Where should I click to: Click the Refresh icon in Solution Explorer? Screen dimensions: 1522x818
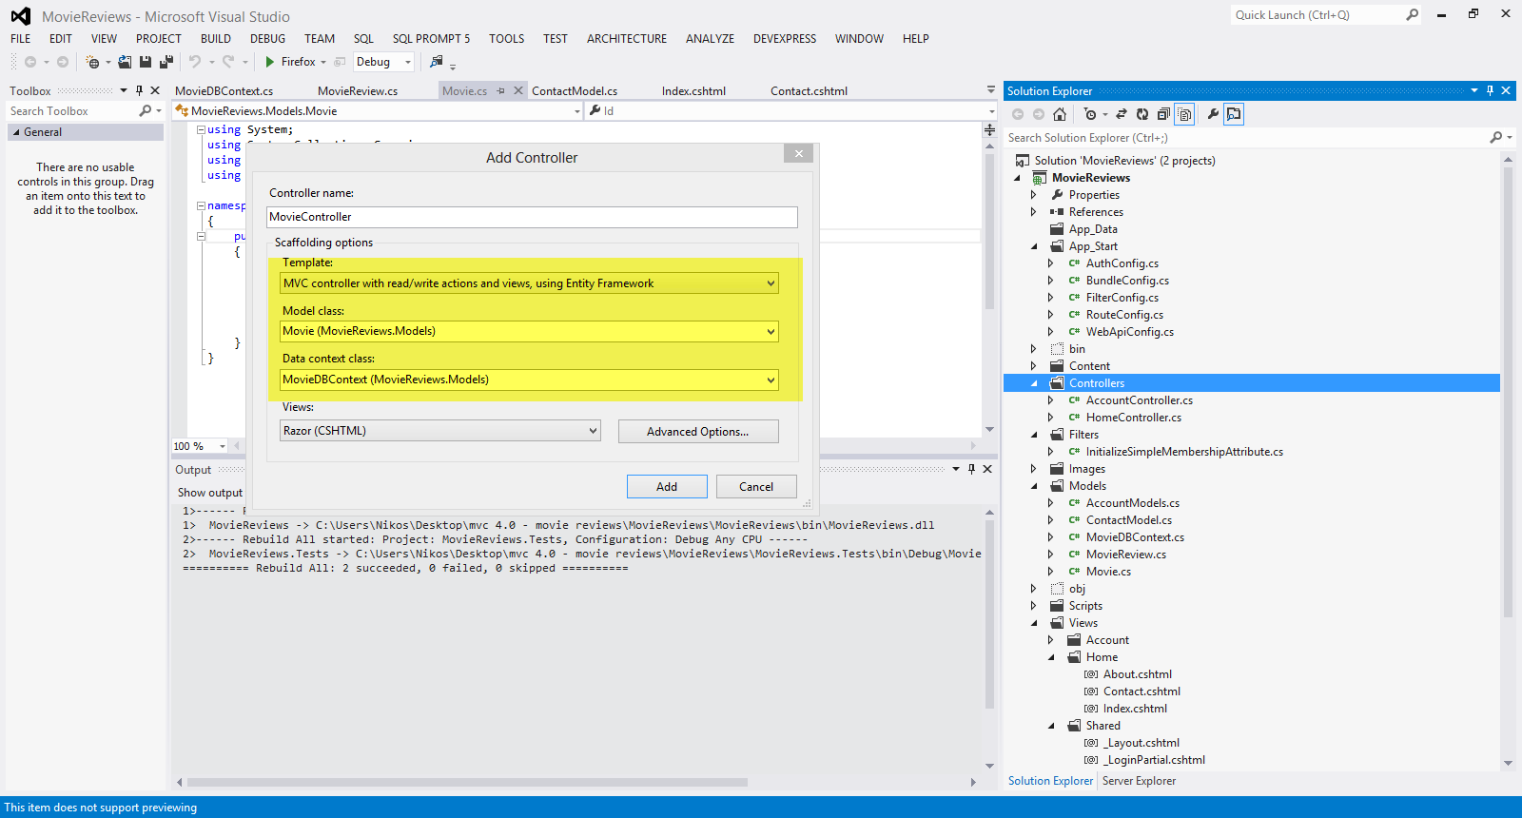pos(1142,114)
